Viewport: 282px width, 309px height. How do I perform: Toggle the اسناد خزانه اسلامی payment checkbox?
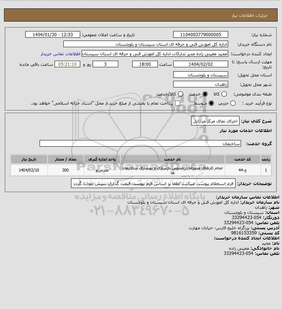(178, 103)
